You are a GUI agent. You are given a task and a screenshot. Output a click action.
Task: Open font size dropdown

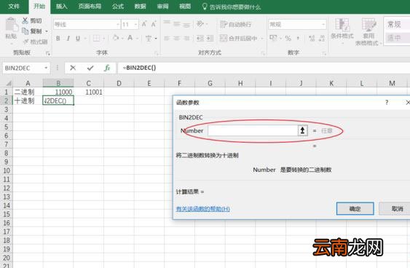point(136,25)
